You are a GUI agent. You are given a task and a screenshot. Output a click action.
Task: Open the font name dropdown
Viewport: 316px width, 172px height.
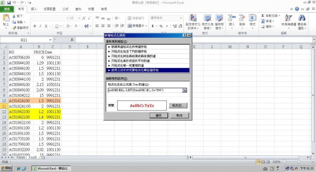pyautogui.click(x=68, y=18)
